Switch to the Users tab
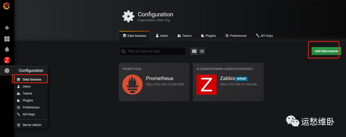The image size is (346, 137). 162,36
